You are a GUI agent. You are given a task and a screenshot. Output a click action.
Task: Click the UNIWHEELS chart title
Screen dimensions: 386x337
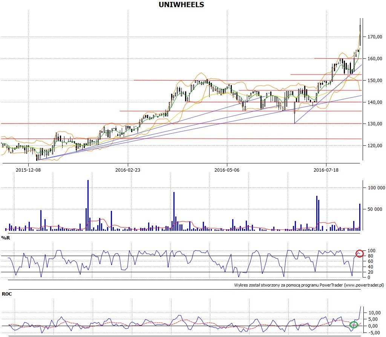(181, 5)
